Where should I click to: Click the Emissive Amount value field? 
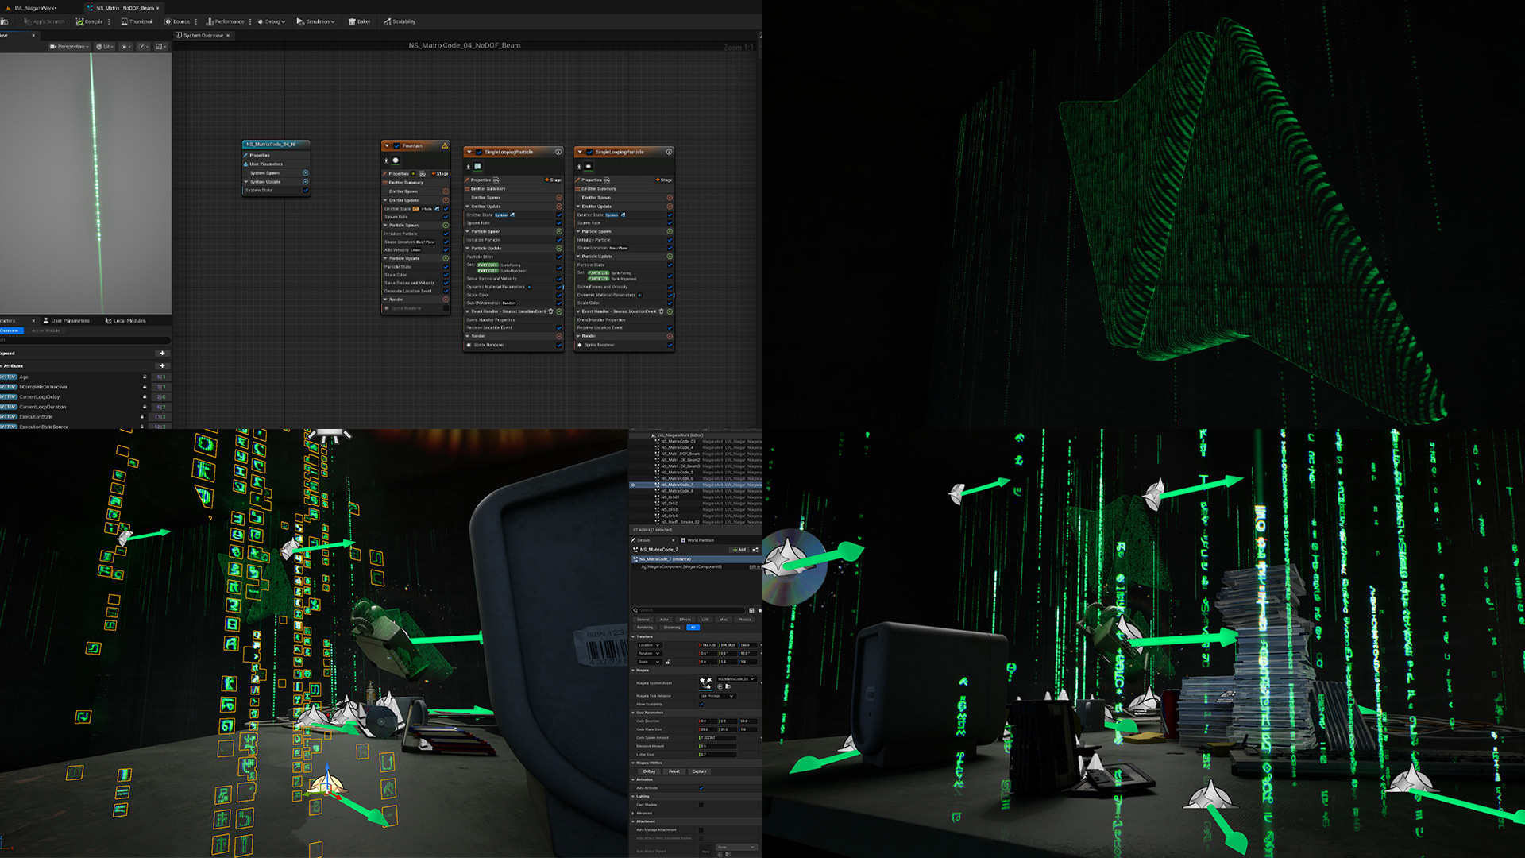tap(717, 746)
